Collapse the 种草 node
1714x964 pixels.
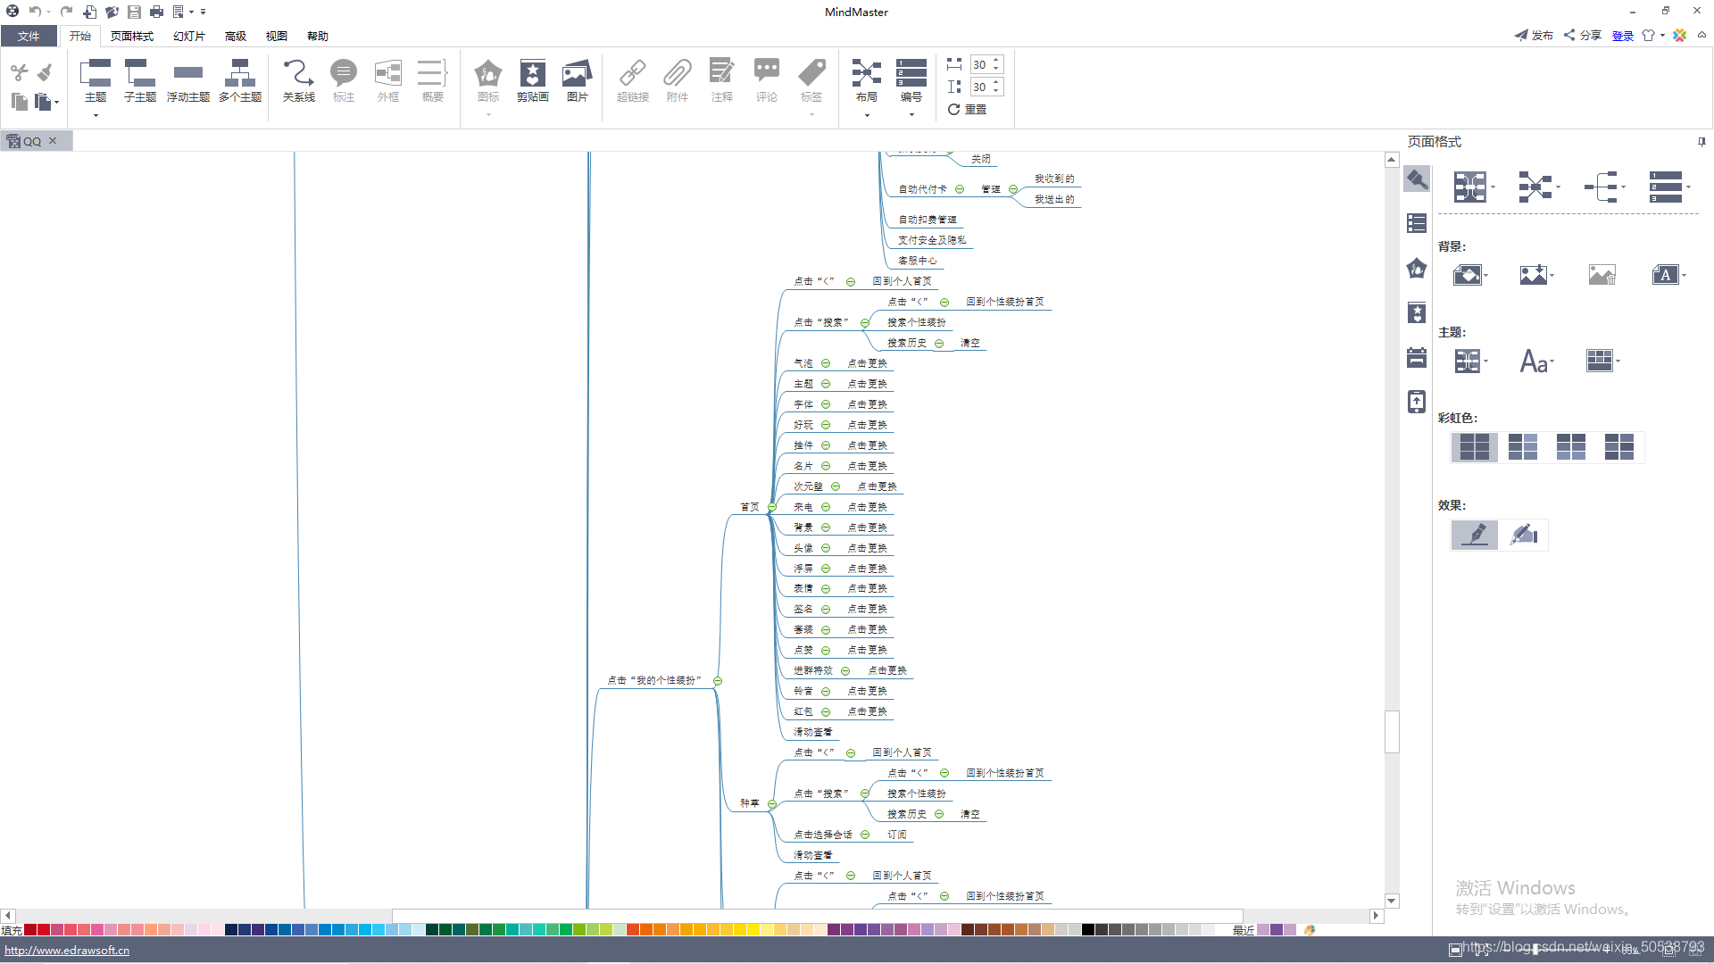pos(772,803)
